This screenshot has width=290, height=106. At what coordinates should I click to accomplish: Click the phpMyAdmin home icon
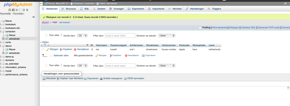pyautogui.click(x=9, y=10)
